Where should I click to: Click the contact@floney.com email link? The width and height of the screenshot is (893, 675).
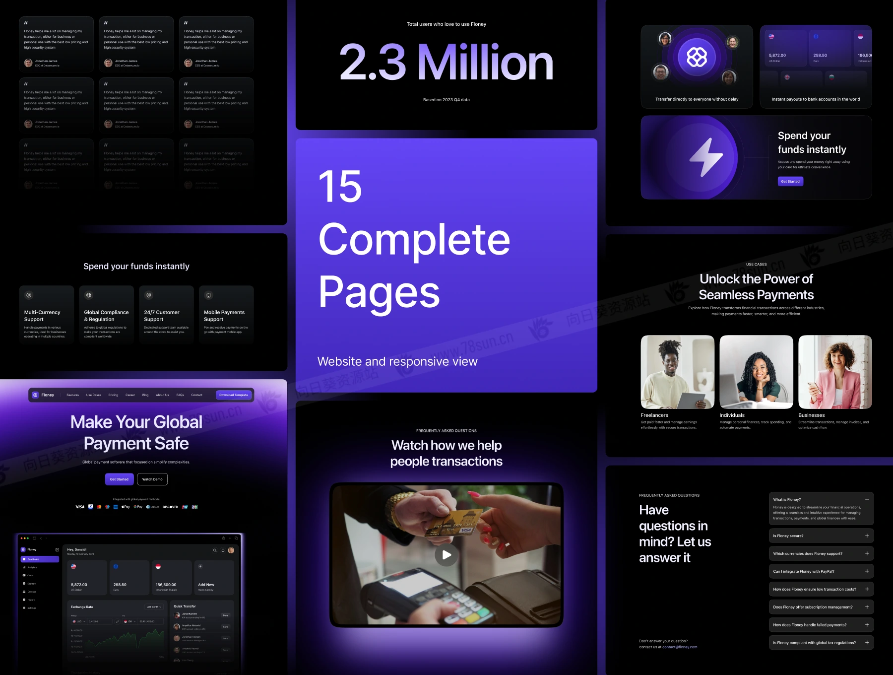(680, 647)
